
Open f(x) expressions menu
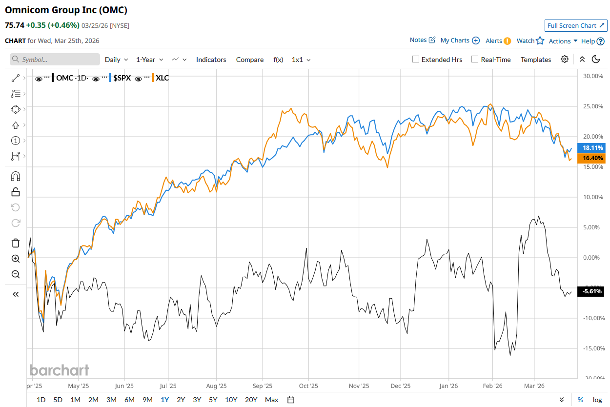coord(278,60)
